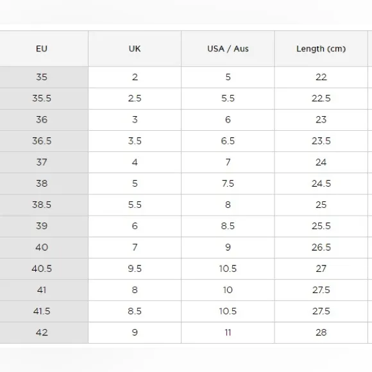Image resolution: width=372 pixels, height=372 pixels.
Task: Select EU size 35 row label
Action: (42, 77)
